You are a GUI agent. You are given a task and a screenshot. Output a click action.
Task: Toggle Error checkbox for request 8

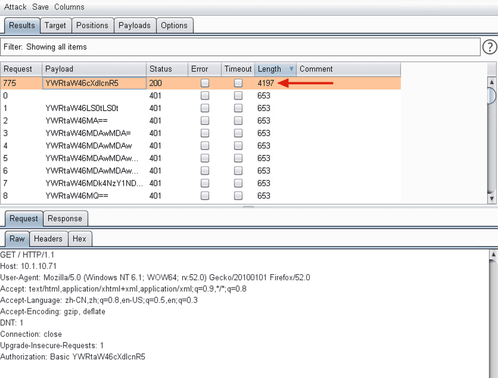[x=205, y=196]
